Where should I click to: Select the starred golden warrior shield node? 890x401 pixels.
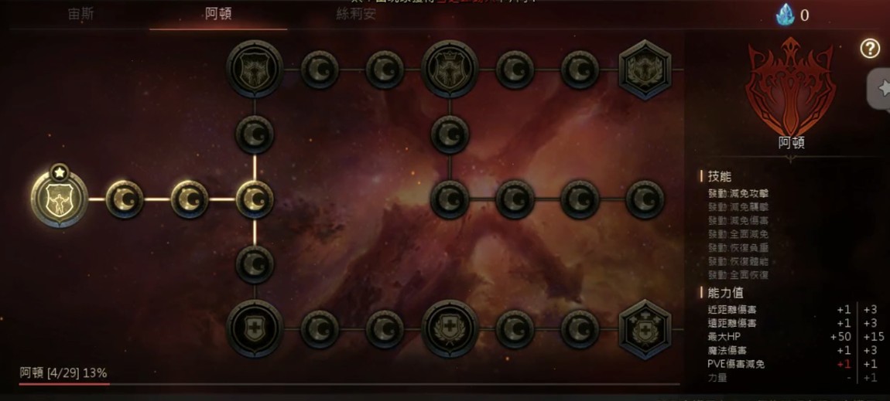(59, 199)
